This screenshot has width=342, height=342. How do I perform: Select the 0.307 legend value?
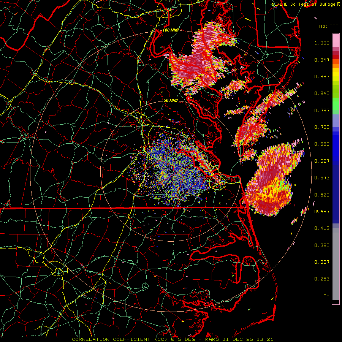pos(322,262)
